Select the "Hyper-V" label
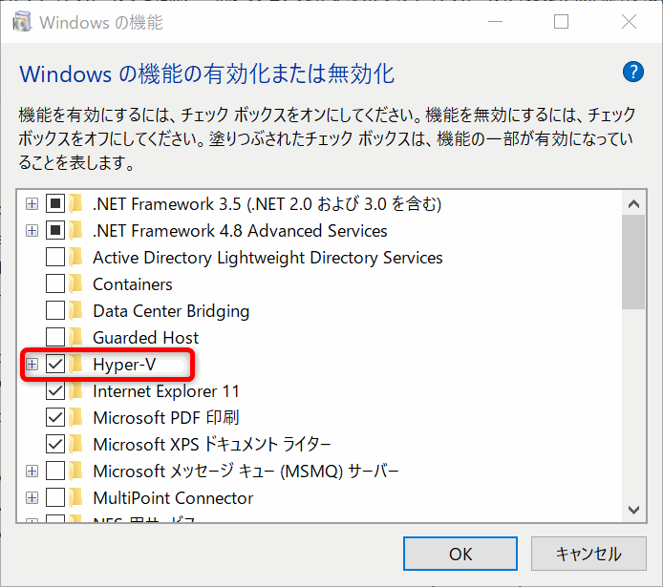663x587 pixels. (x=124, y=365)
